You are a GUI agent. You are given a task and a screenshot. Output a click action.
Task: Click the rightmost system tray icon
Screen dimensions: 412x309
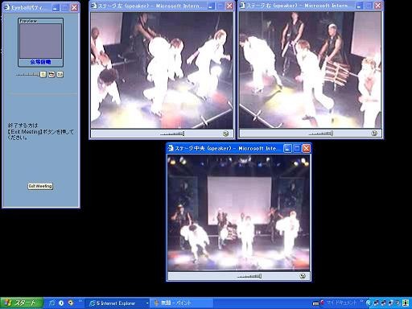[406, 303]
